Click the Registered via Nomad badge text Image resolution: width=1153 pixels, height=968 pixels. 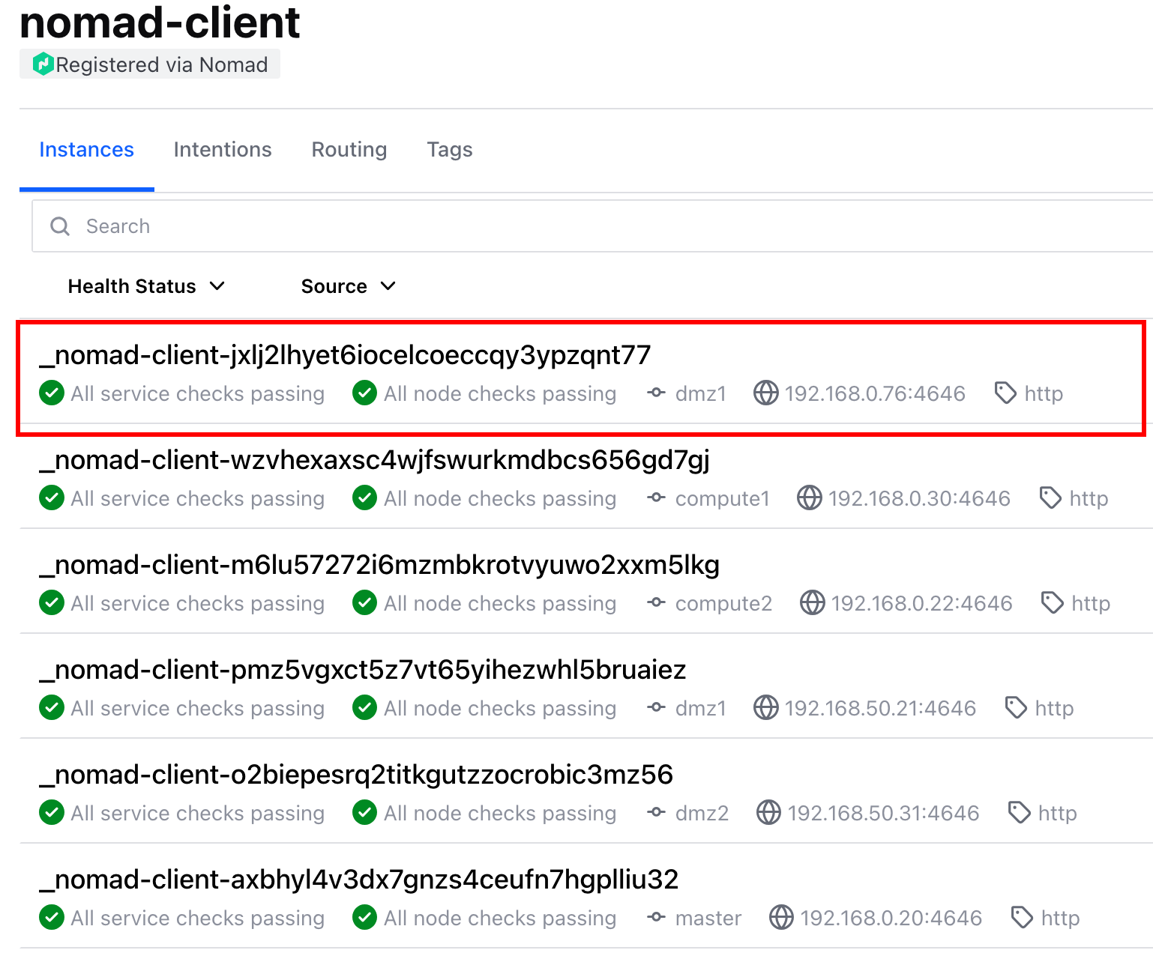coord(162,64)
